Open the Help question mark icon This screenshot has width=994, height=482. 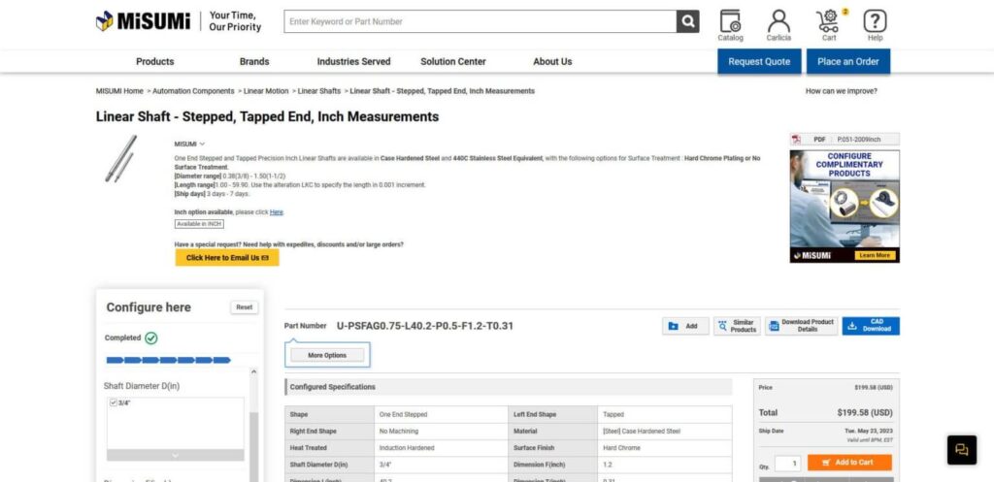(875, 23)
